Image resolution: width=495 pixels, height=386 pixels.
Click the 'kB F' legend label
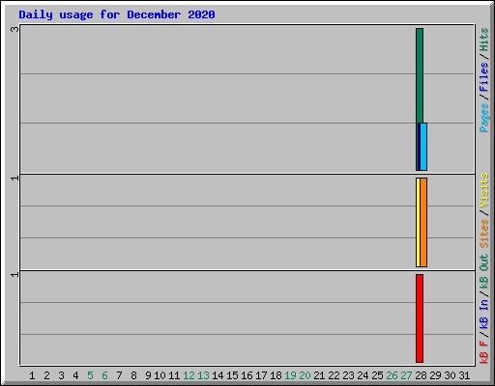pyautogui.click(x=483, y=352)
